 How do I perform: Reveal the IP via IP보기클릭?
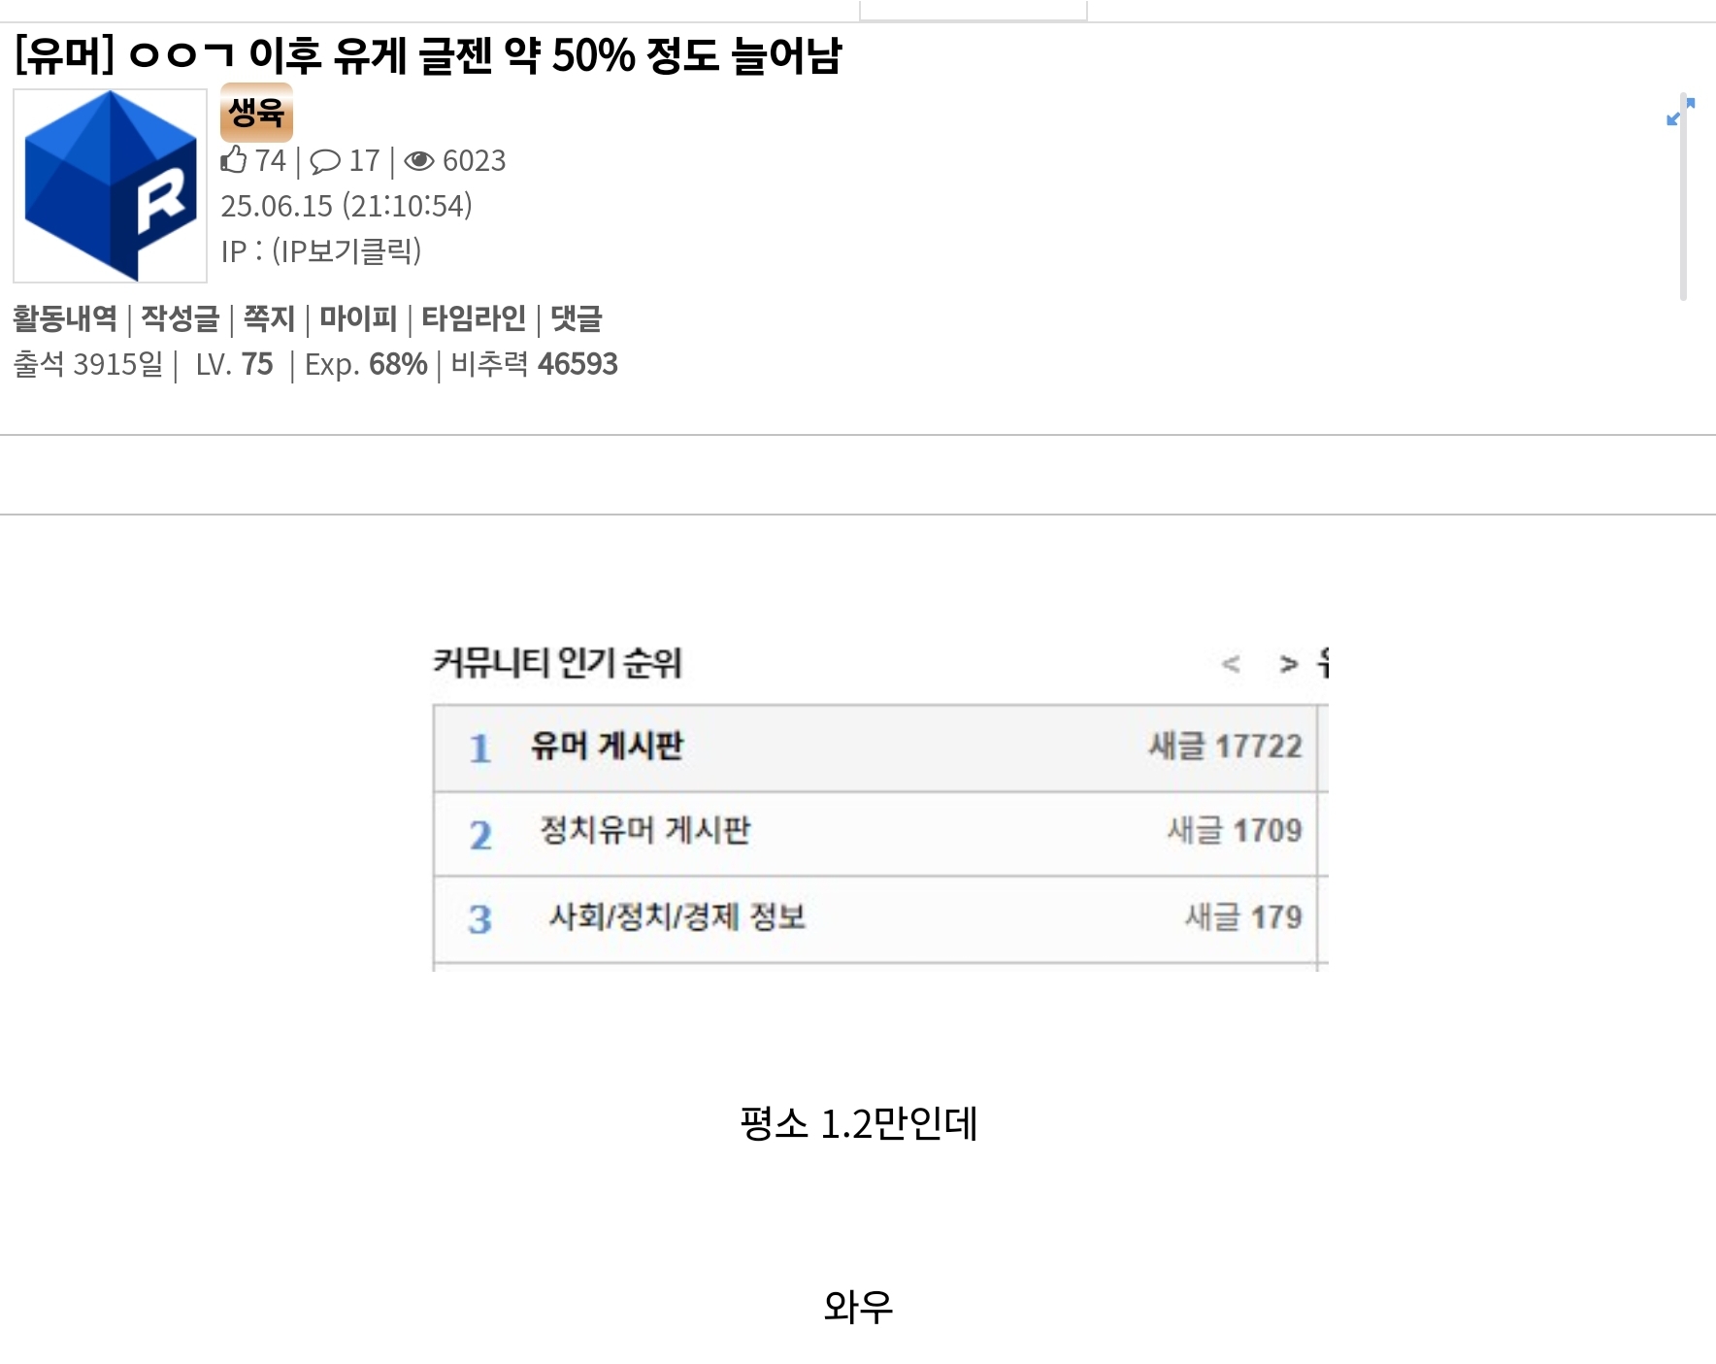click(x=346, y=251)
